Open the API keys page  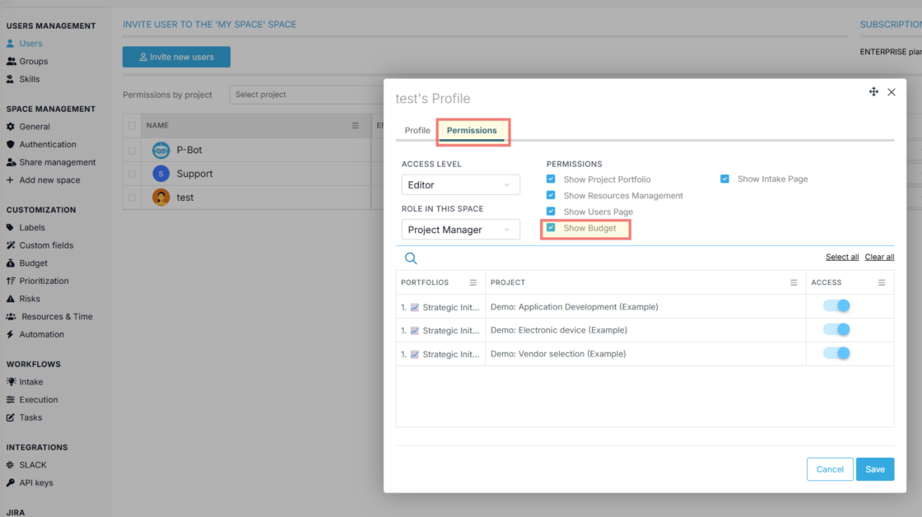[36, 482]
